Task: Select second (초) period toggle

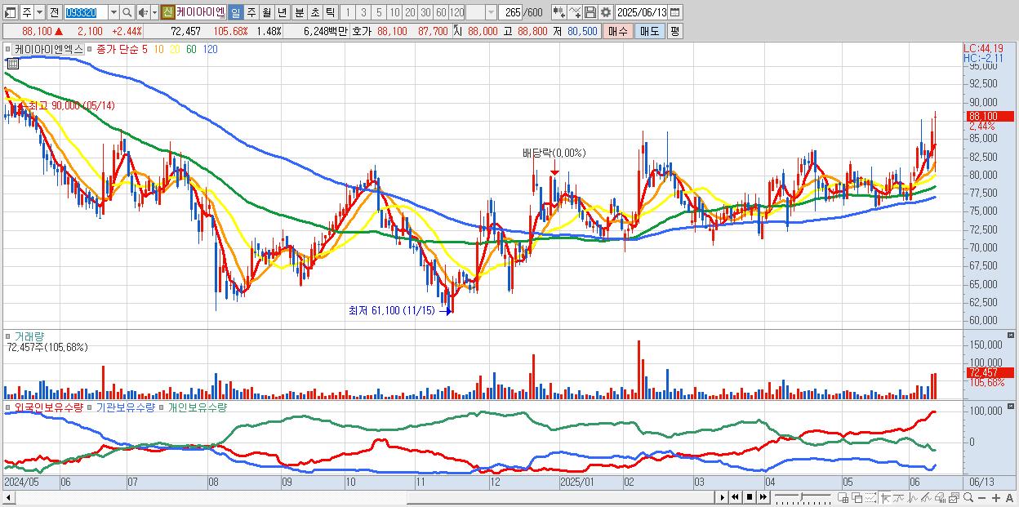Action: [x=314, y=12]
